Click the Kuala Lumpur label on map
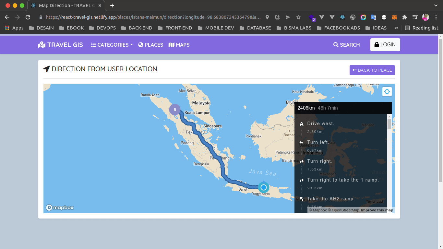443x249 pixels. pos(197,113)
